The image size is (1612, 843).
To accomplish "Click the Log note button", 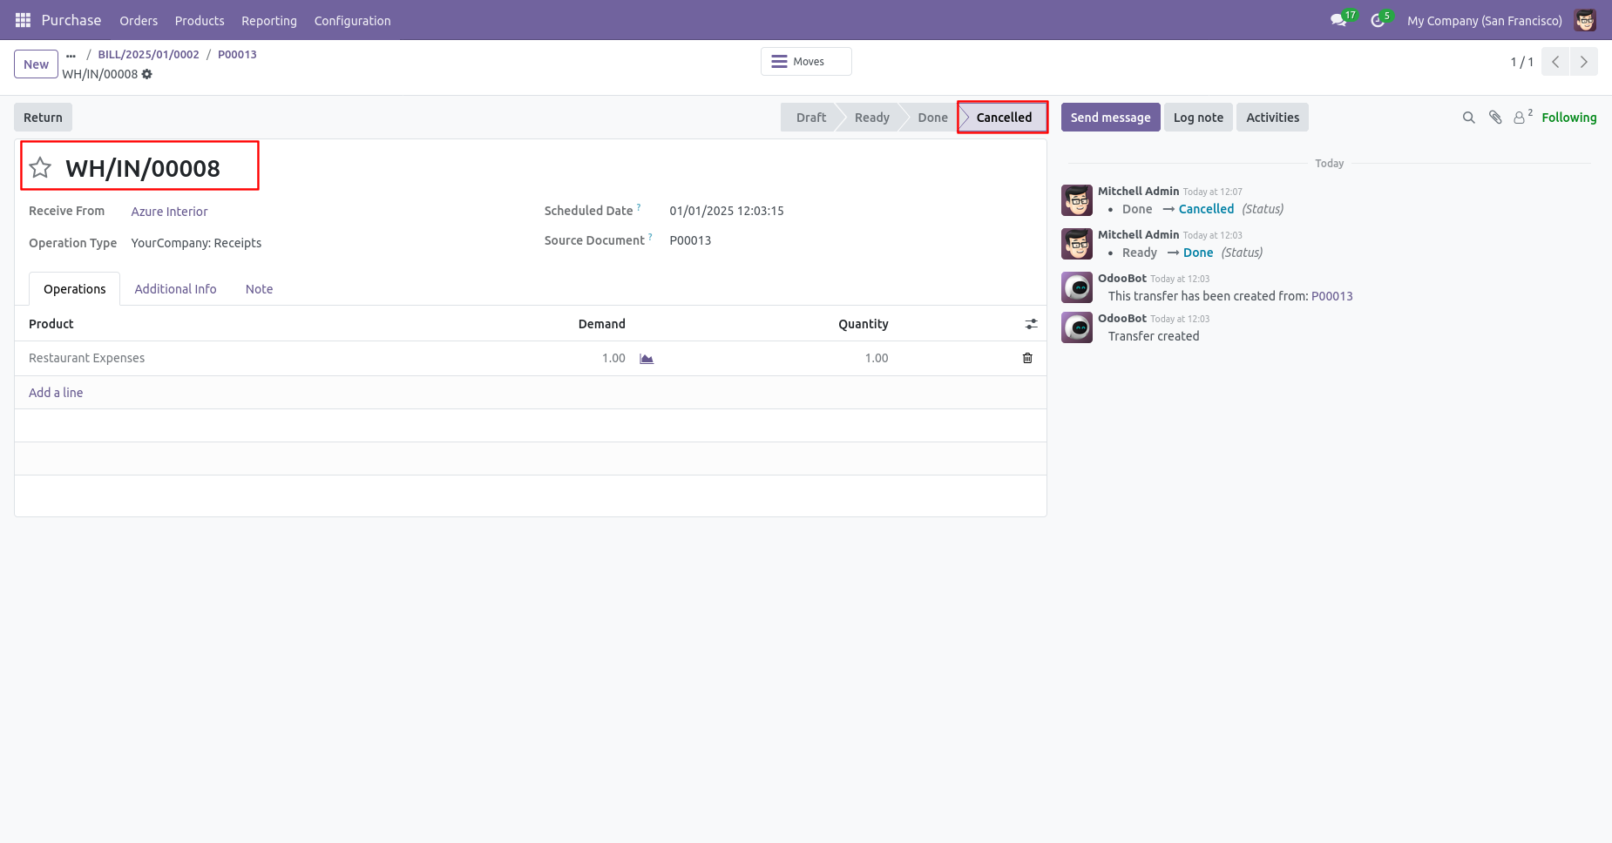I will [1198, 118].
